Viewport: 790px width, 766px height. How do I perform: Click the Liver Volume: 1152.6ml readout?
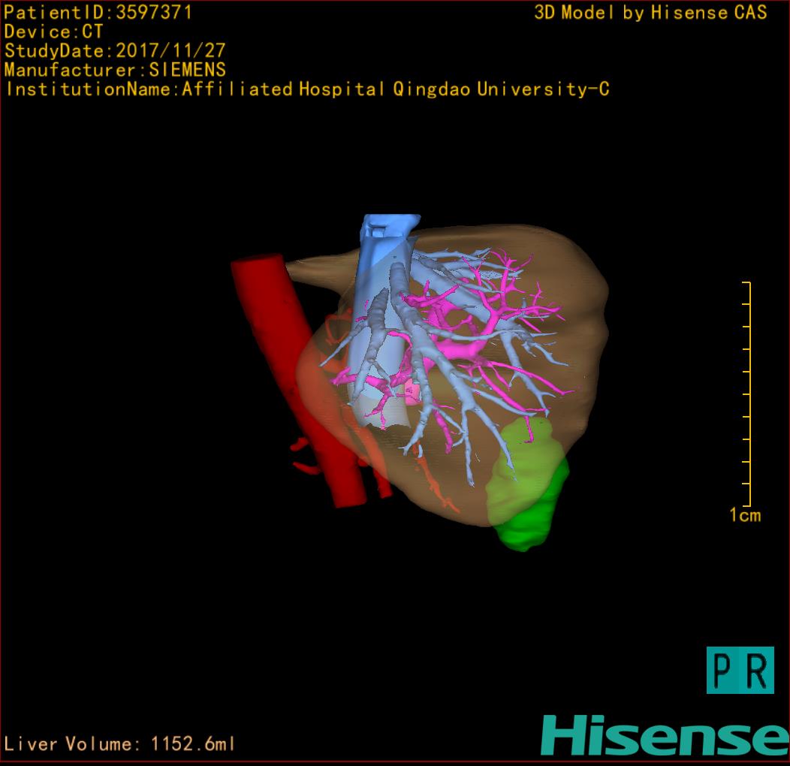tap(119, 743)
